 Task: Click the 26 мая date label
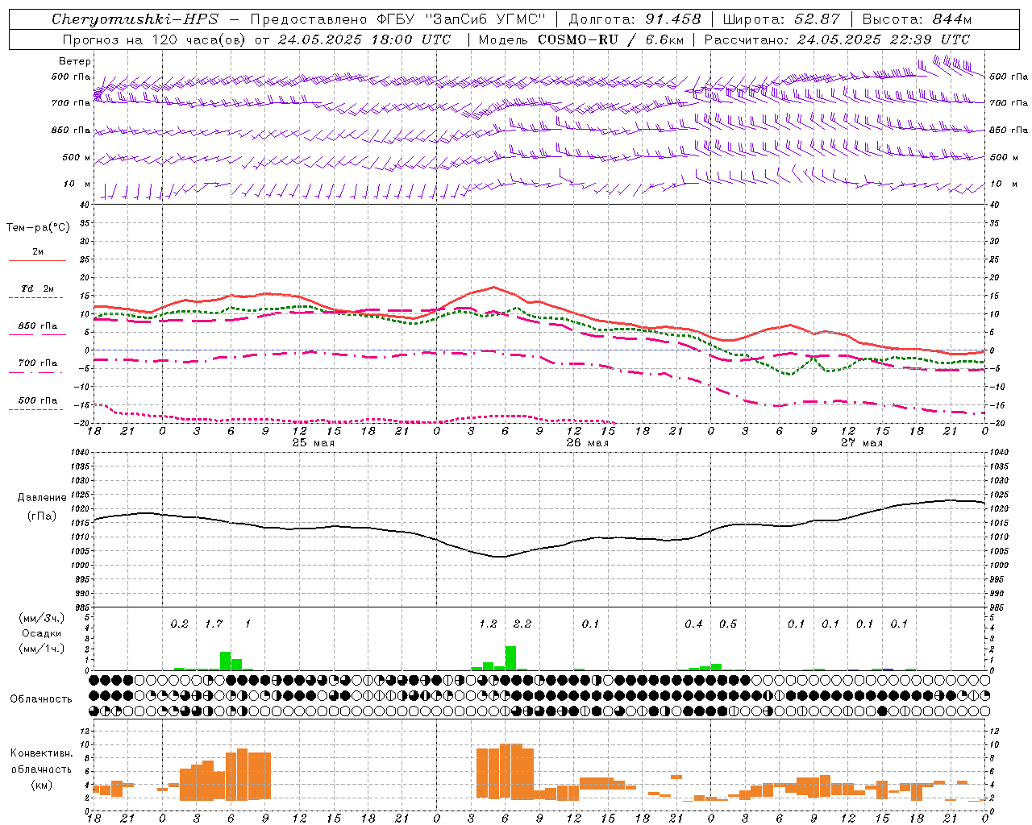click(x=587, y=442)
